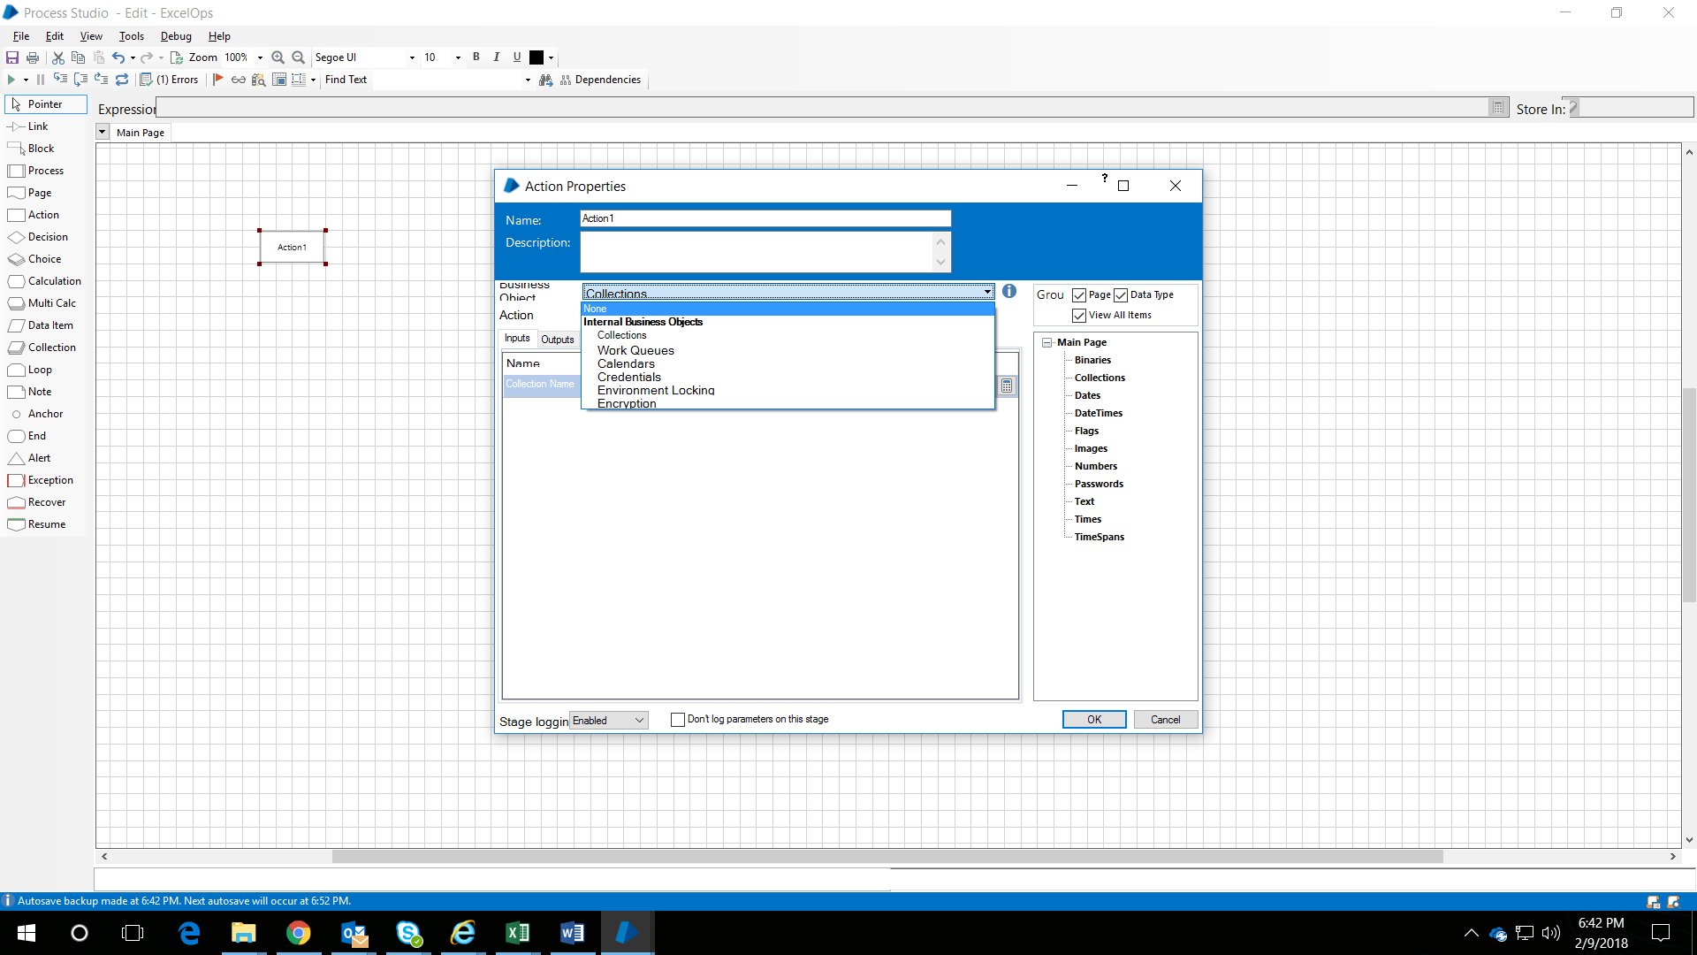Enable Don't log parameters on this stage
The image size is (1697, 955).
678,719
